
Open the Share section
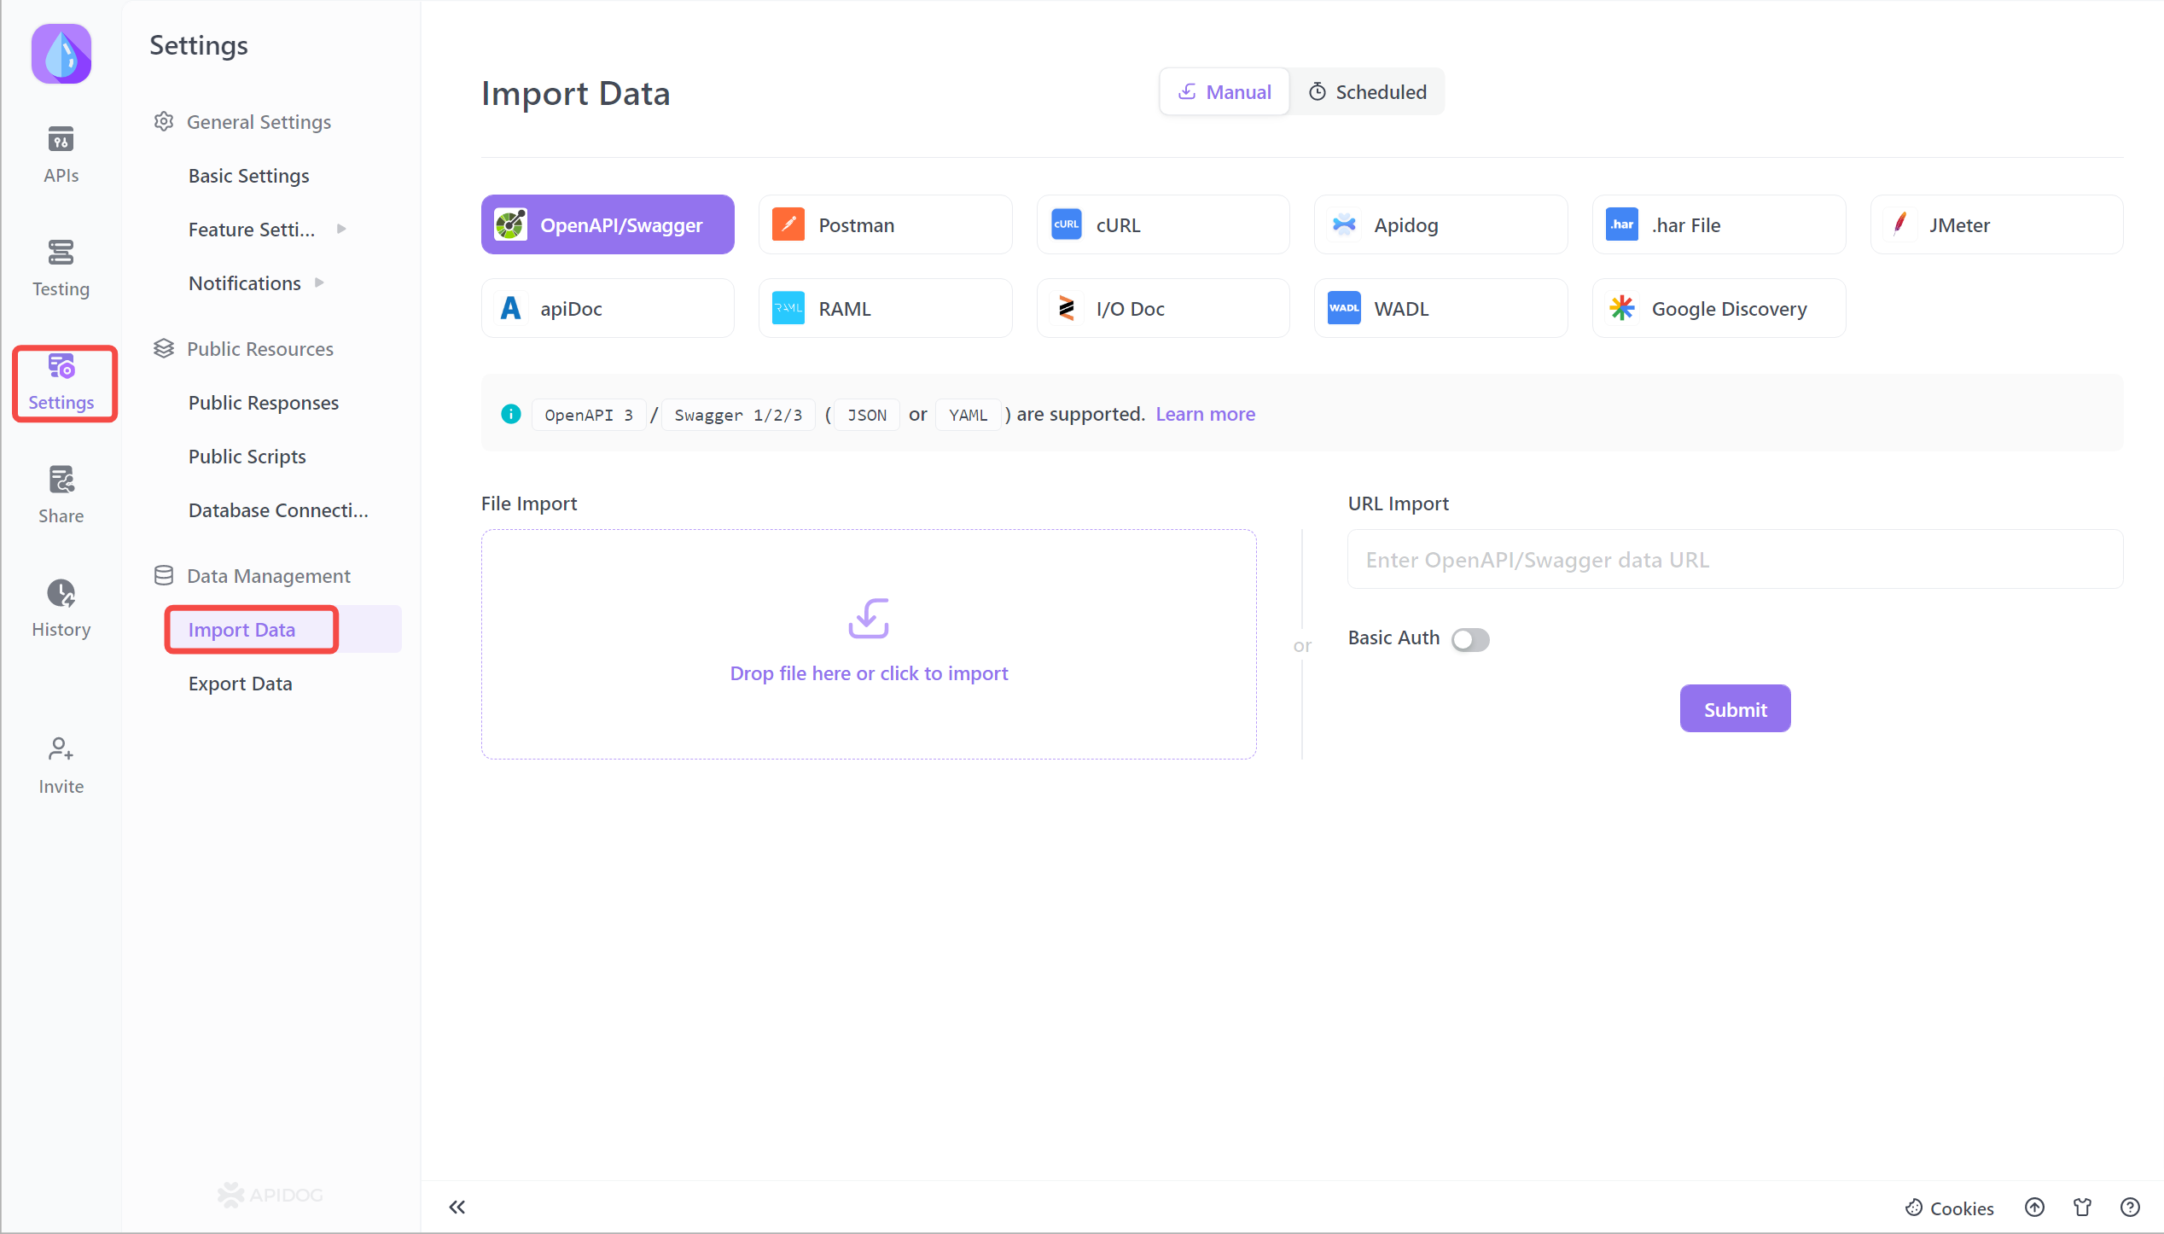61,495
